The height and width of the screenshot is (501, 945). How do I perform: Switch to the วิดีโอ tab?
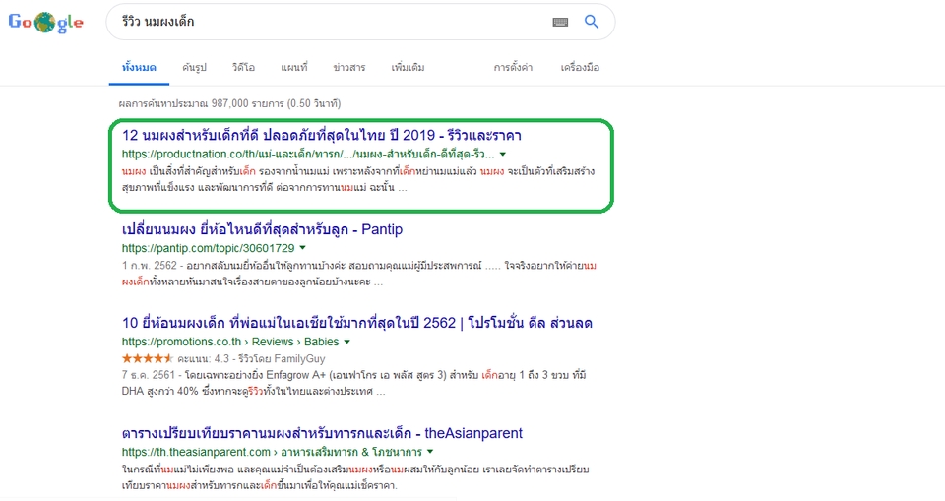243,68
